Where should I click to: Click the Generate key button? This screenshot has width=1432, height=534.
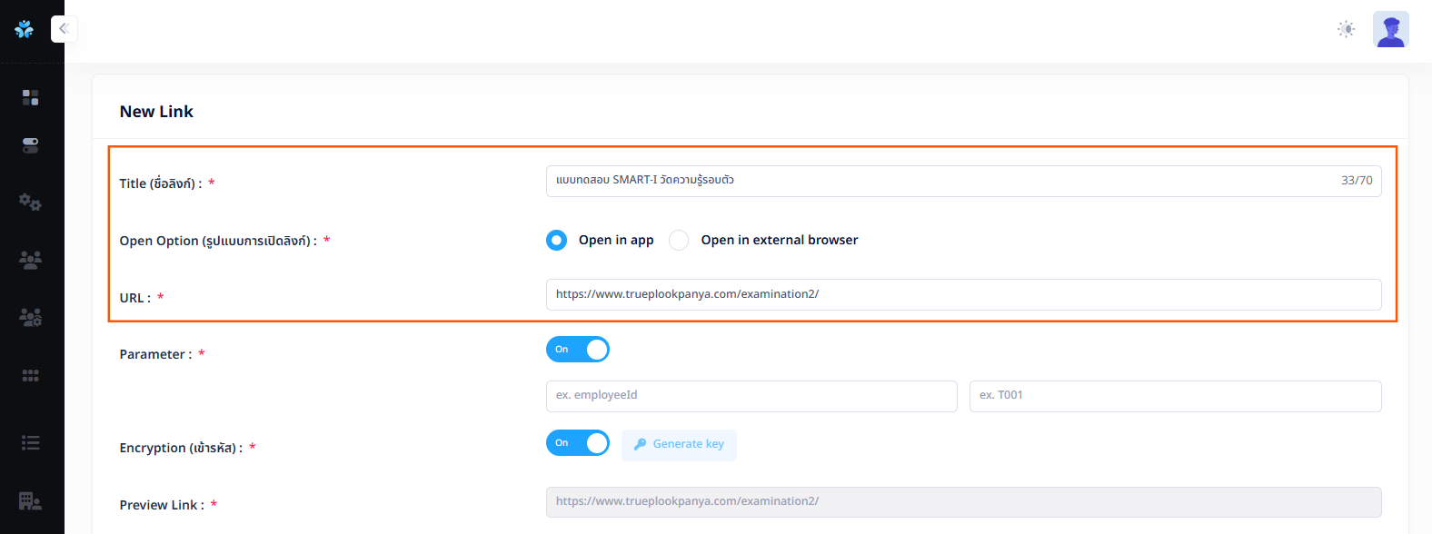coord(679,445)
